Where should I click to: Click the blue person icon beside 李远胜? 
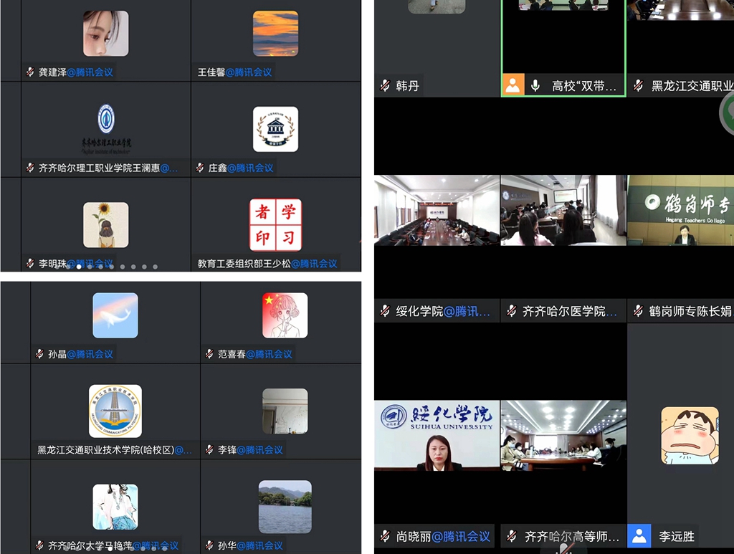639,535
